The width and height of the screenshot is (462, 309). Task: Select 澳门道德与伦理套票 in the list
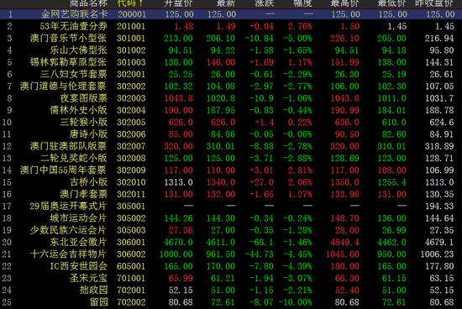coord(63,86)
